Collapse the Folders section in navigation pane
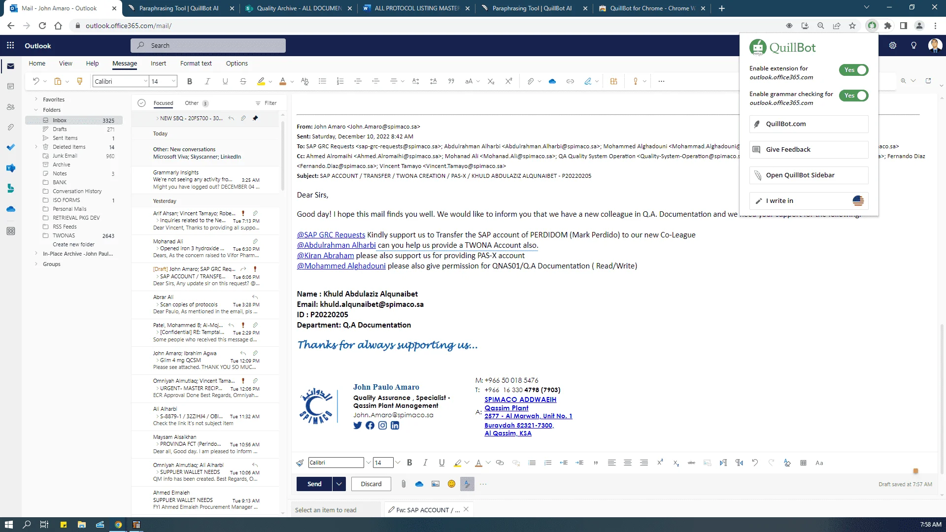The height and width of the screenshot is (532, 946). (x=36, y=110)
